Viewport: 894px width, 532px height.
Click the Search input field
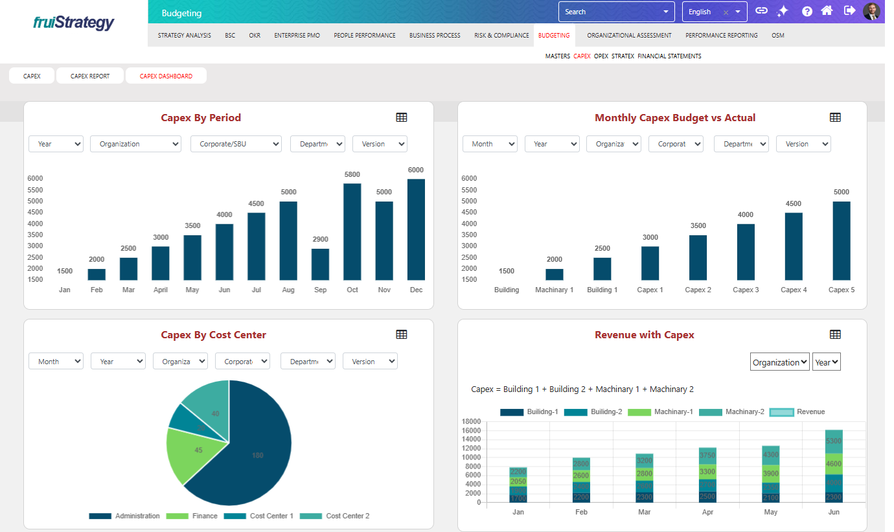(609, 12)
